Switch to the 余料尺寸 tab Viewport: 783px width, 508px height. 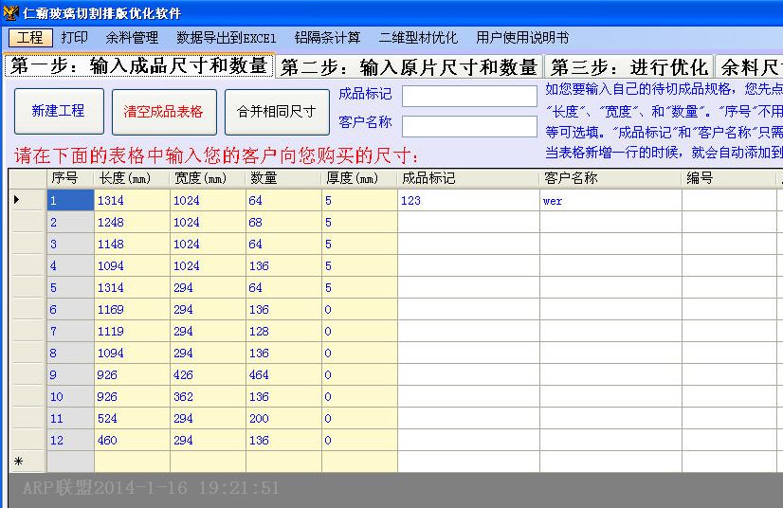[749, 67]
